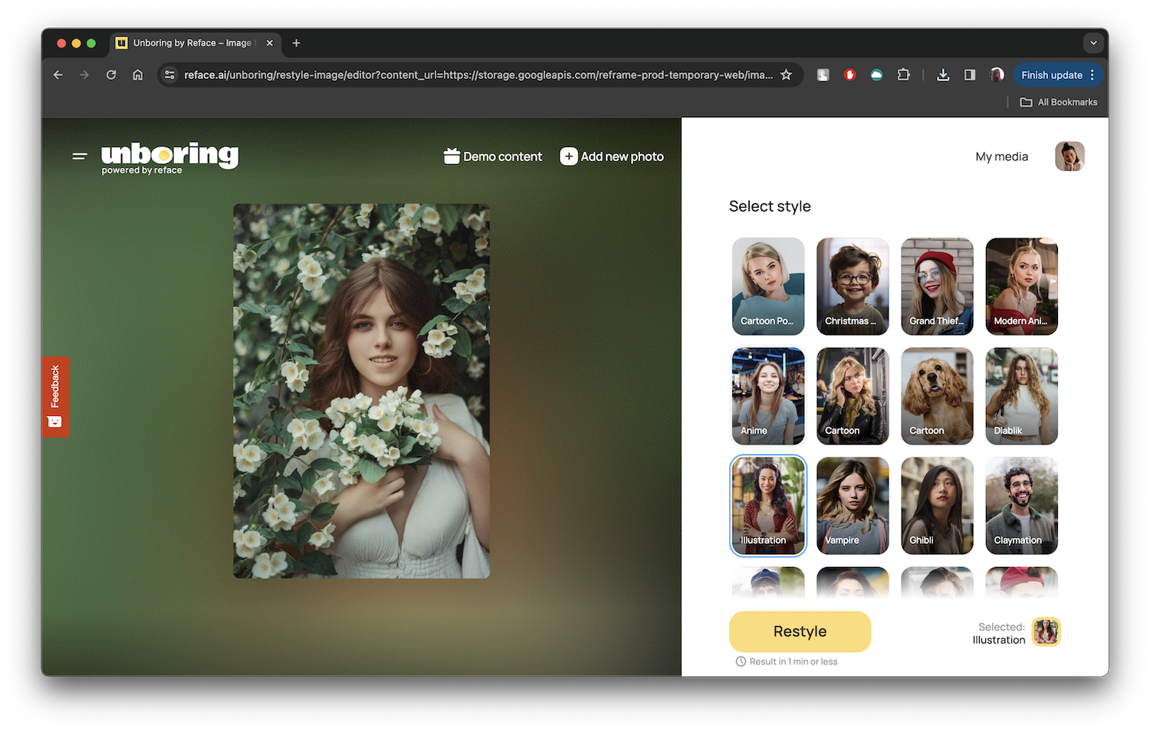Open the first grey extension icon
Viewport: 1150px width, 731px height.
[823, 75]
